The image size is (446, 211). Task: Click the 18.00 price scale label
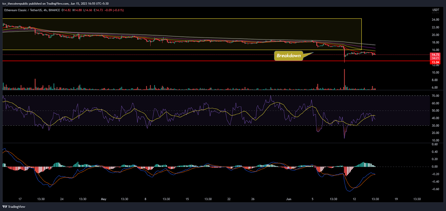click(435, 43)
